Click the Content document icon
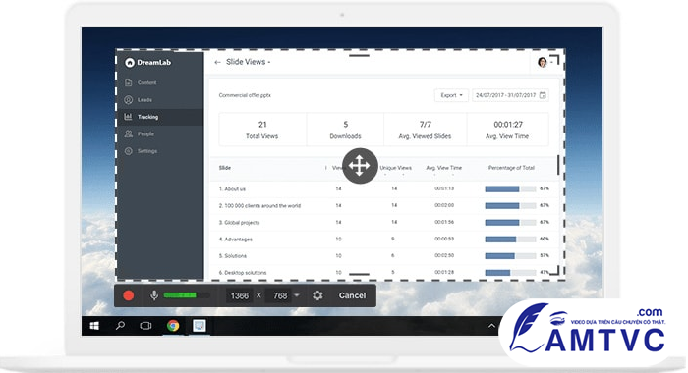This screenshot has height=373, width=688. point(128,82)
